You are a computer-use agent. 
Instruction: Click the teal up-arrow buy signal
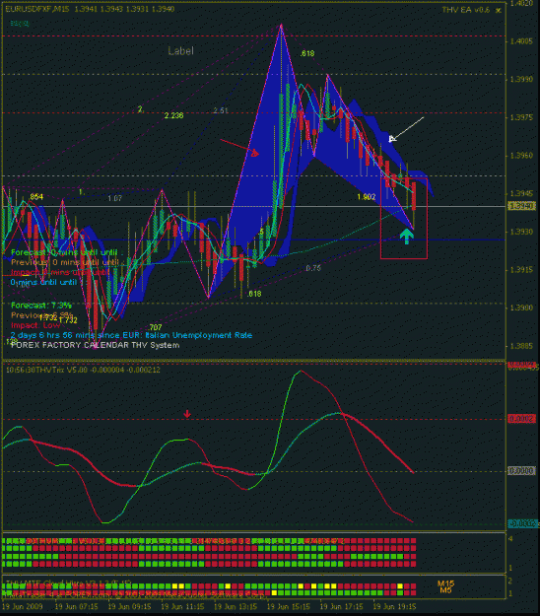coord(406,237)
